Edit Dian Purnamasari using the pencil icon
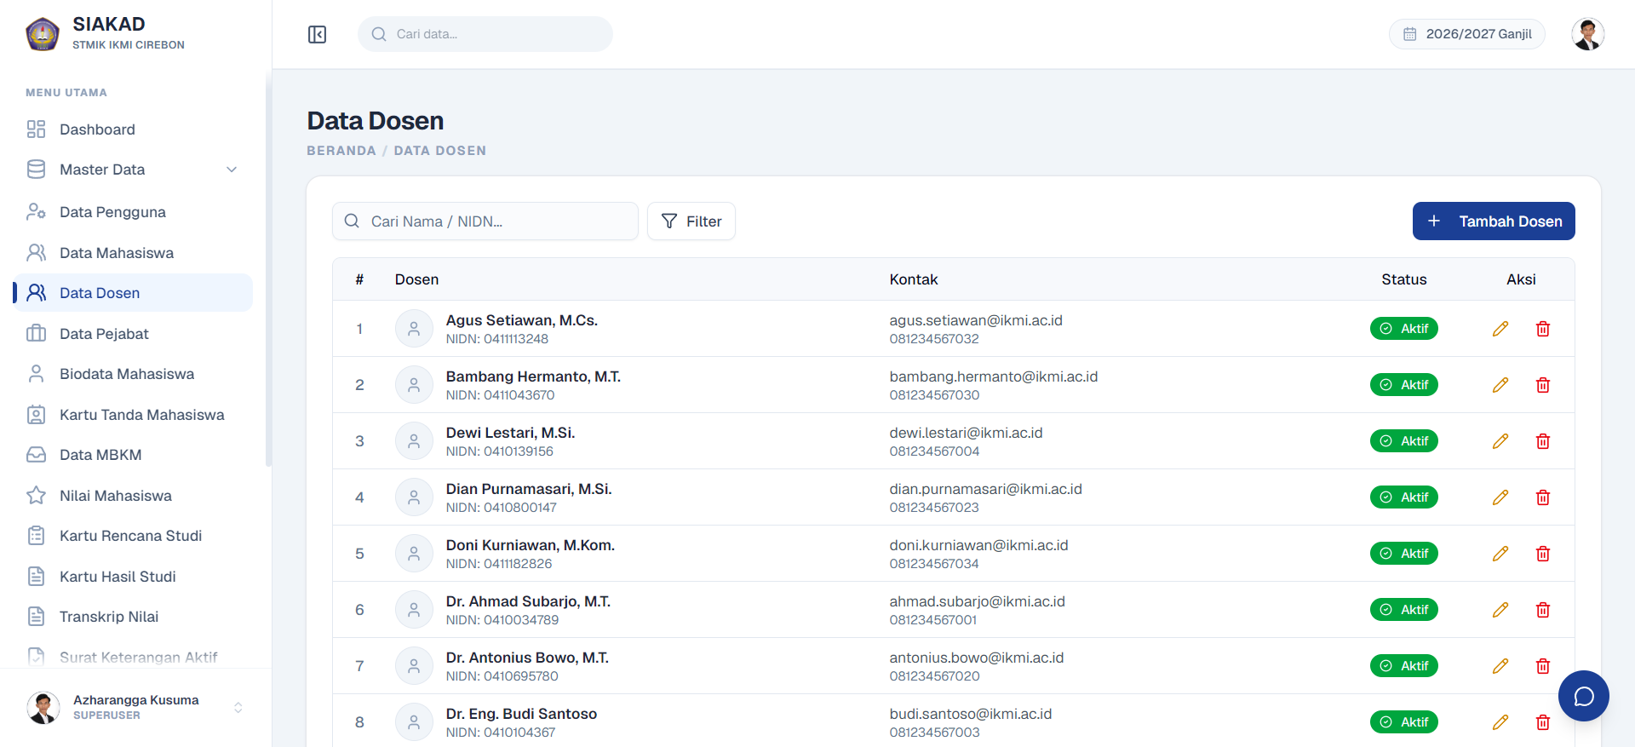Screen dimensions: 1635x747 (x=1500, y=497)
